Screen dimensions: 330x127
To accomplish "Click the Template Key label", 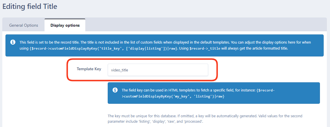I will [89, 69].
